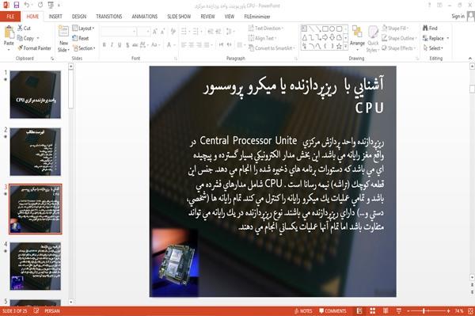Undo the last action
This screenshot has width=475, height=316.
tap(27, 5)
